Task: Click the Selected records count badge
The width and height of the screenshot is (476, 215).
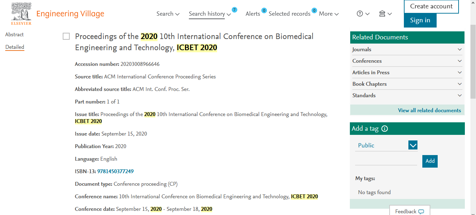Action: (314, 10)
